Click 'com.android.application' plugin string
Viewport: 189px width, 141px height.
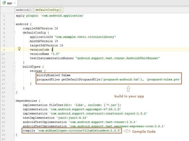(62, 16)
